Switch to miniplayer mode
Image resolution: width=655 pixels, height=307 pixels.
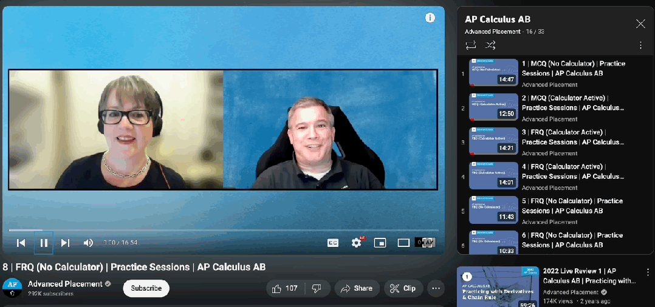click(380, 243)
